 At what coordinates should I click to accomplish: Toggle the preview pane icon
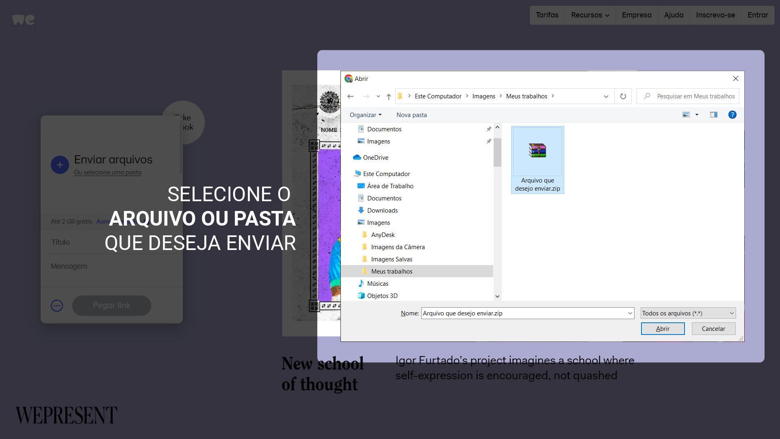point(713,115)
